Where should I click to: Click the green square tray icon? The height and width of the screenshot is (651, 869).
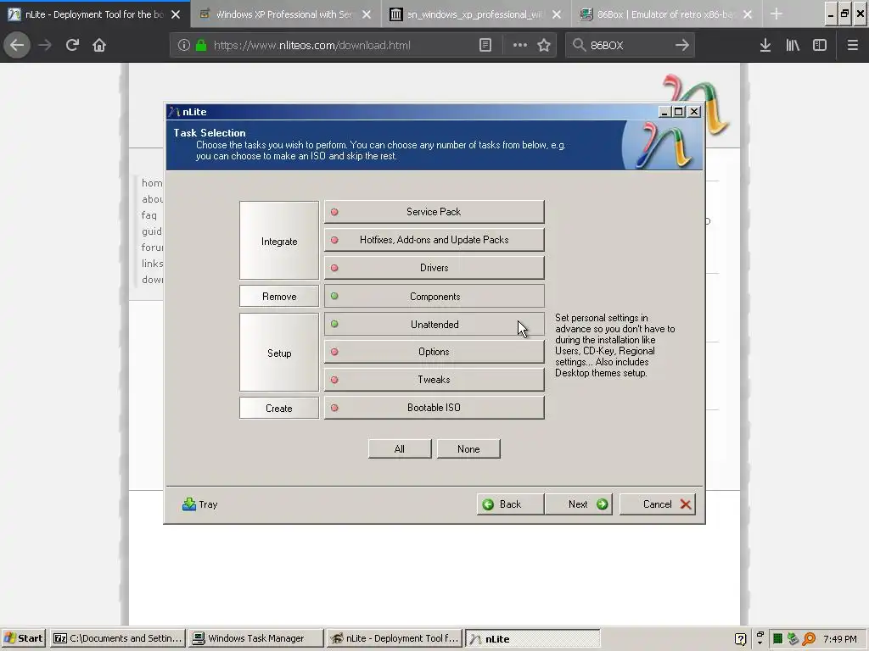point(777,639)
